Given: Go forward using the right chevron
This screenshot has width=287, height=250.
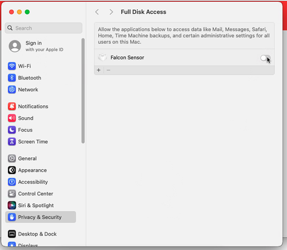Looking at the screenshot, I should [111, 12].
